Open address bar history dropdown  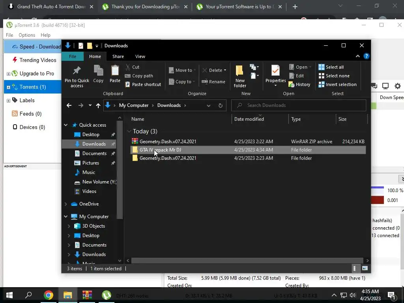pos(208,105)
